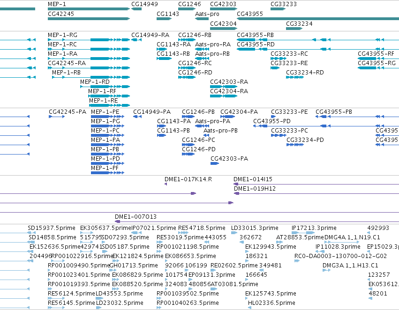
Task: Click the CG42304 gene label
Action: coord(223,23)
